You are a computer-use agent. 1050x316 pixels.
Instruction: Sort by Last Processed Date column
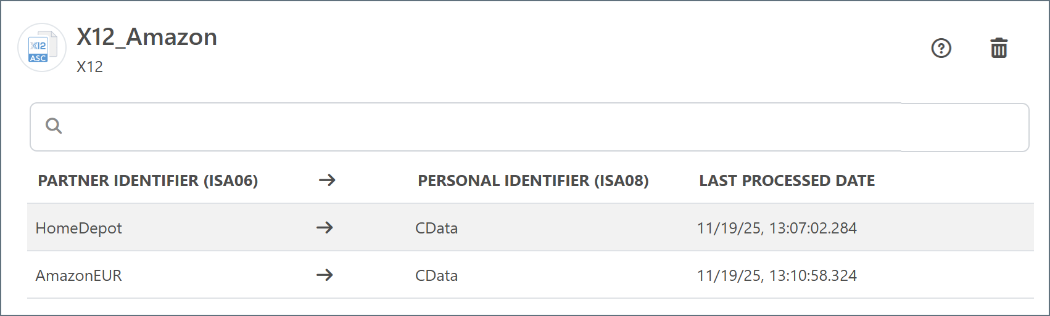point(787,180)
